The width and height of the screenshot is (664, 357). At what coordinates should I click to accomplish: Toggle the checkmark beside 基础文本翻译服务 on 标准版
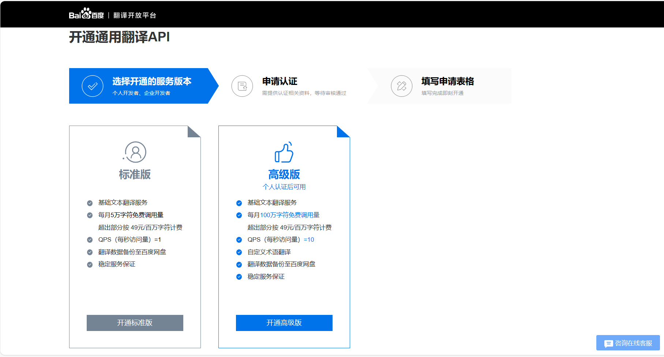(x=90, y=202)
